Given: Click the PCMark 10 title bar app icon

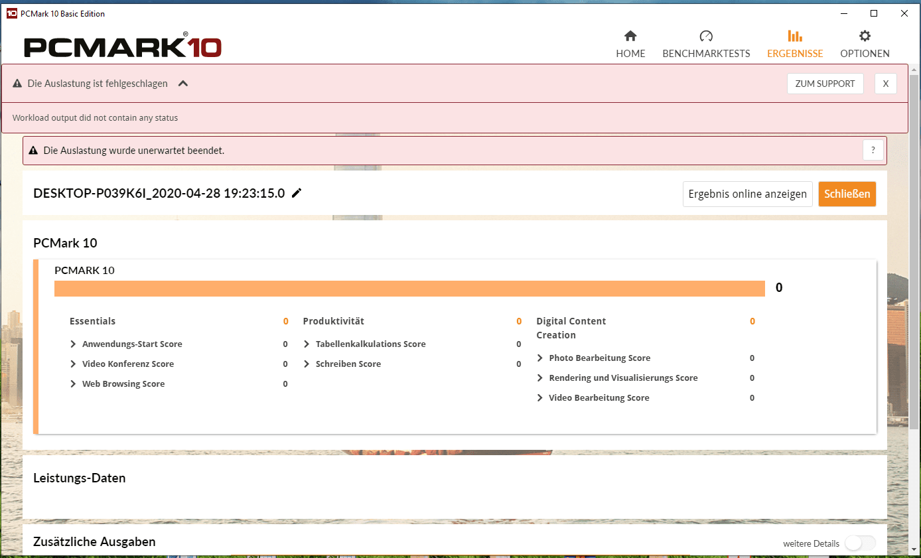Looking at the screenshot, I should pyautogui.click(x=11, y=13).
